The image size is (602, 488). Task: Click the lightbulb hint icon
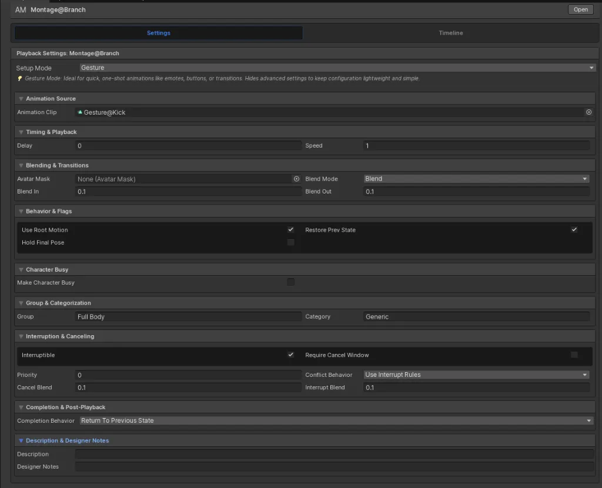click(20, 78)
